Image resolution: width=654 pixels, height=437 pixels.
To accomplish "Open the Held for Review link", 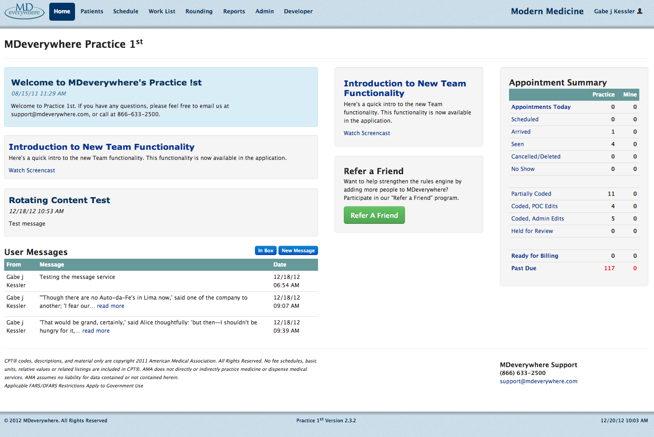I will click(532, 231).
